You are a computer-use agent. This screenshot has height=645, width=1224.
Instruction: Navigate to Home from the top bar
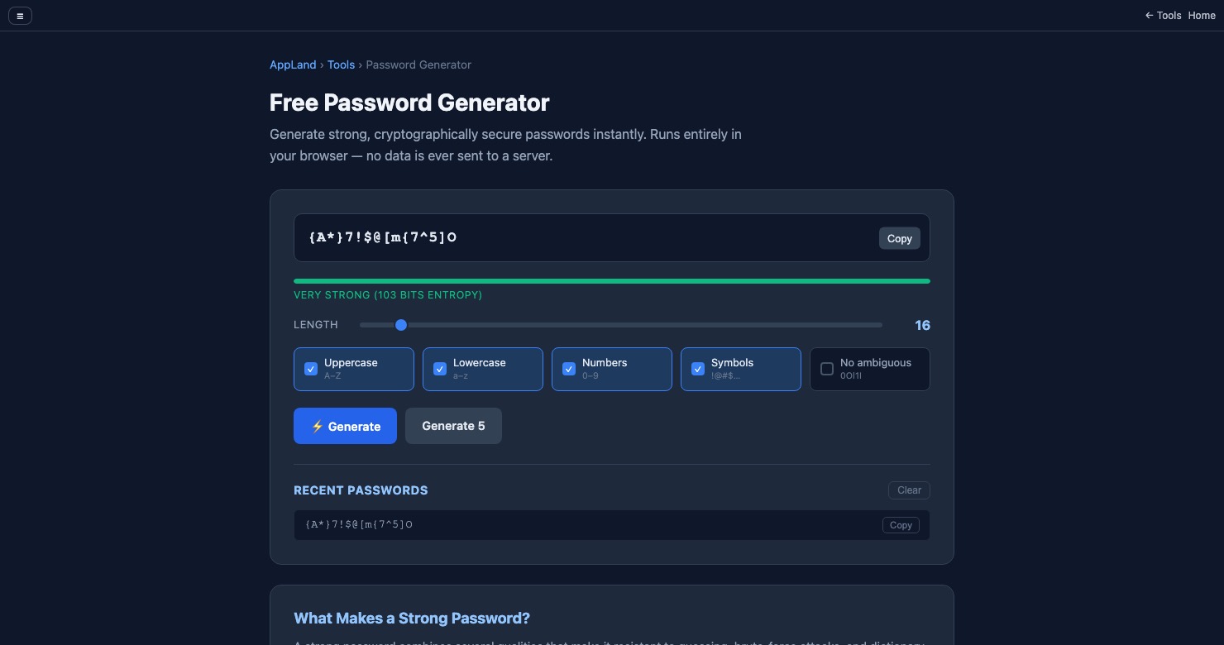1201,16
